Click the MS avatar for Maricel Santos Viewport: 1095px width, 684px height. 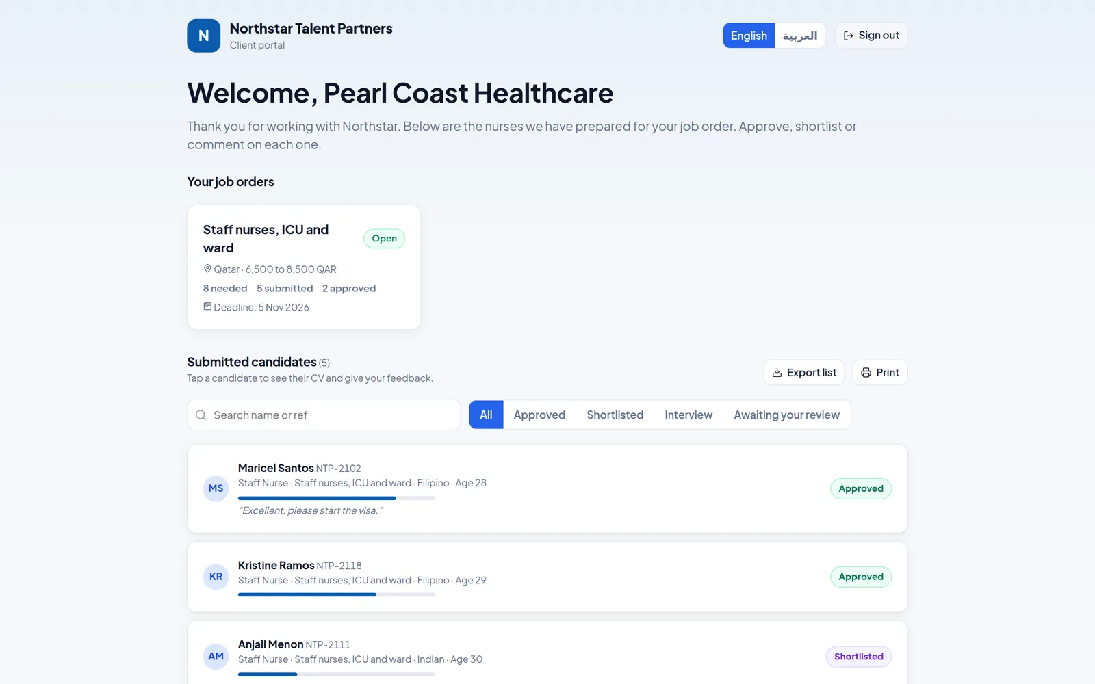(216, 488)
